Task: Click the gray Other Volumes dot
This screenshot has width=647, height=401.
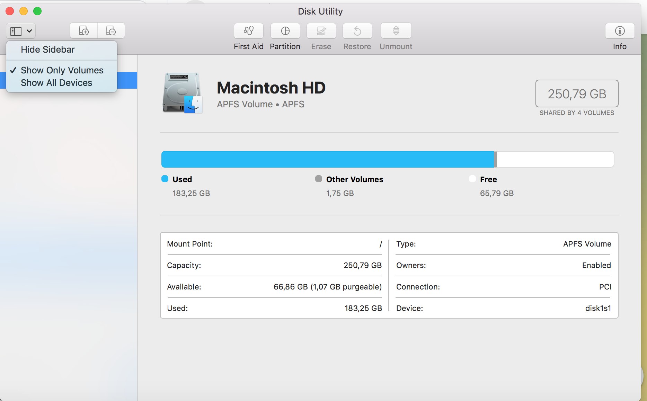Action: click(x=319, y=179)
